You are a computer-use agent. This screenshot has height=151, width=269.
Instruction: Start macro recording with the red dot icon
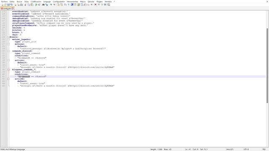click(x=95, y=5)
